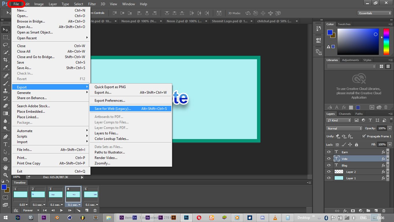This screenshot has width=394, height=222.
Task: Open the Essentials workspace dropdown
Action: (x=374, y=13)
